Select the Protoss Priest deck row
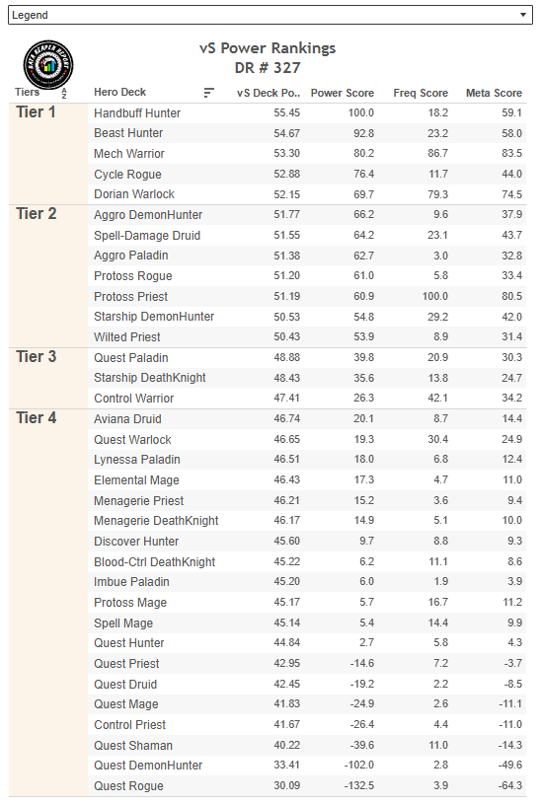 [x=307, y=296]
